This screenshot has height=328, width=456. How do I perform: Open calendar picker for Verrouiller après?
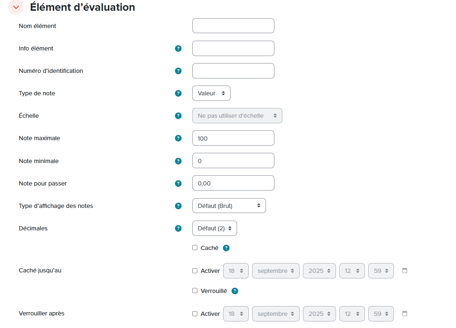pyautogui.click(x=405, y=314)
